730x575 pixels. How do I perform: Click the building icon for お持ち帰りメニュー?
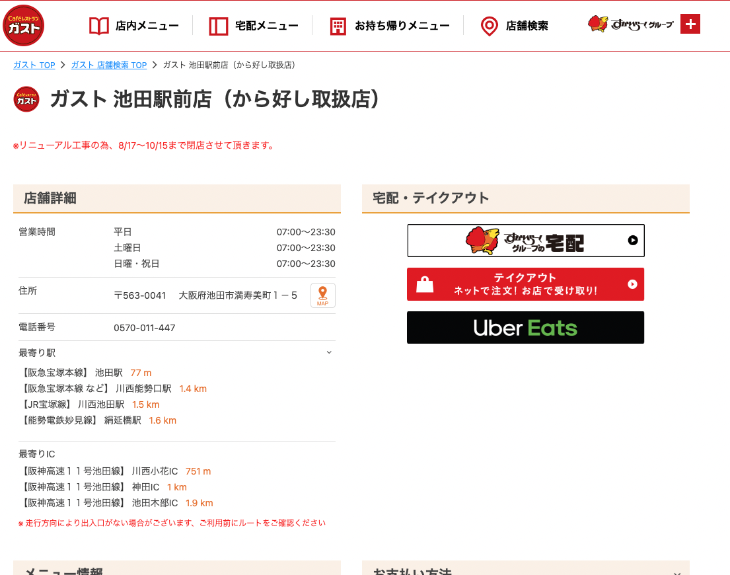pos(338,26)
